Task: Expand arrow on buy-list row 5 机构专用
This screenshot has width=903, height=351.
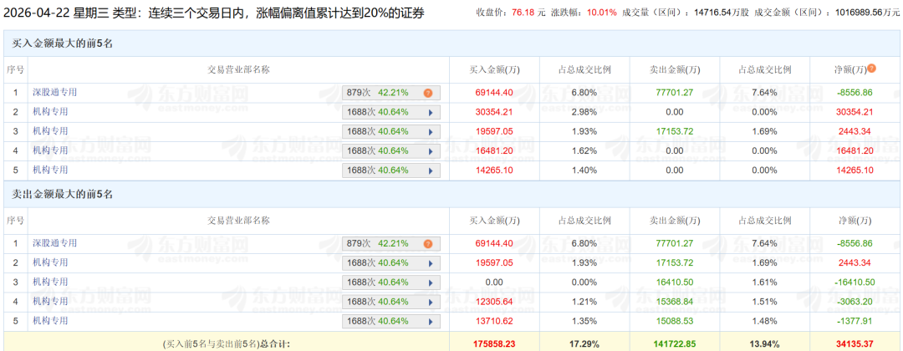Action: click(431, 170)
